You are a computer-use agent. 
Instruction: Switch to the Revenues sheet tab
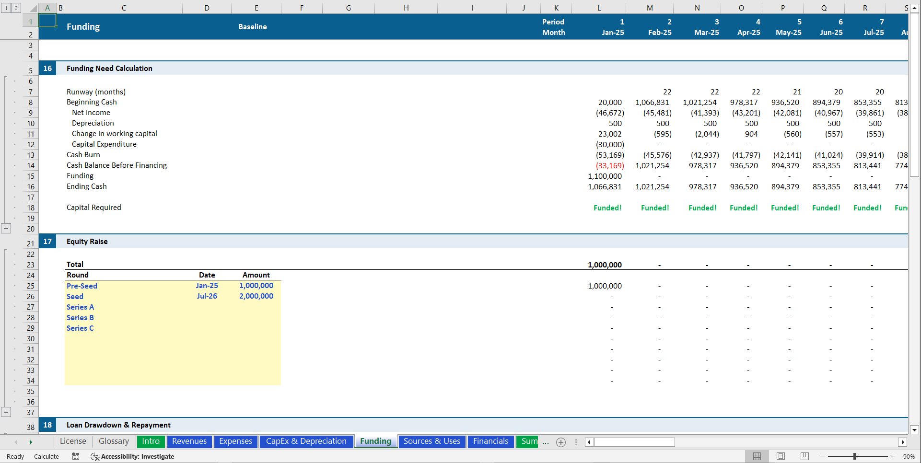tap(189, 441)
